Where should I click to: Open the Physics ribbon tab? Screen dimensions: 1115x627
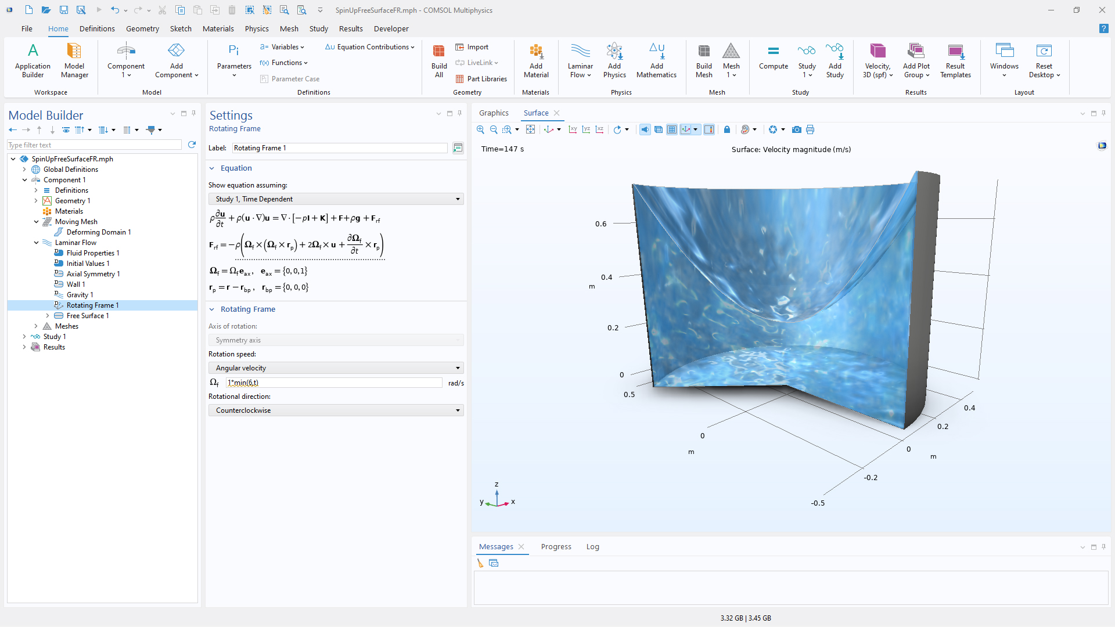[256, 28]
